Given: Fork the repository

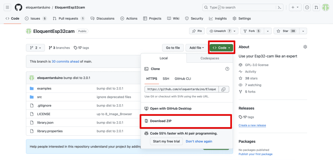Looking at the screenshot, I should tap(252, 31).
